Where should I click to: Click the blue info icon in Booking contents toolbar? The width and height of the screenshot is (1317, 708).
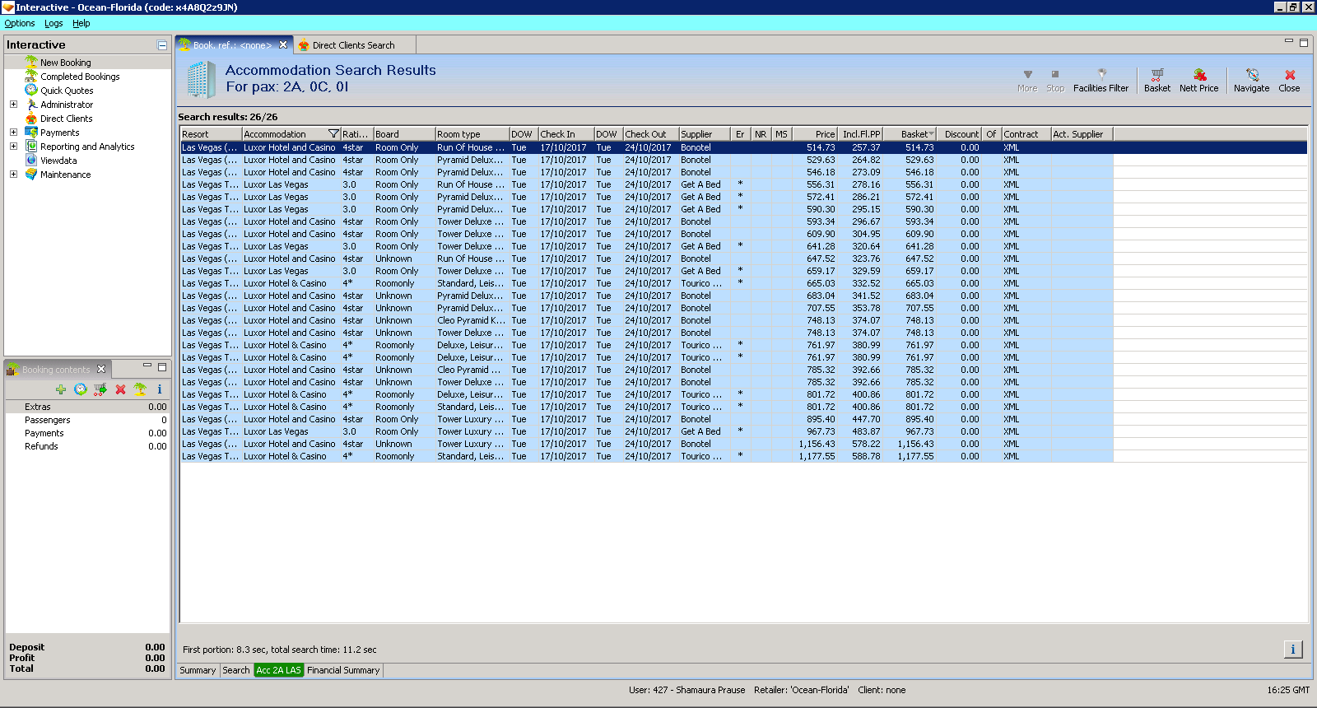(160, 389)
